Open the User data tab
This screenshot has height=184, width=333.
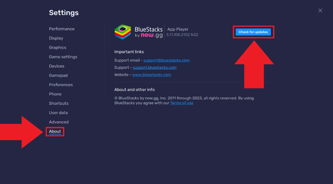58,113
